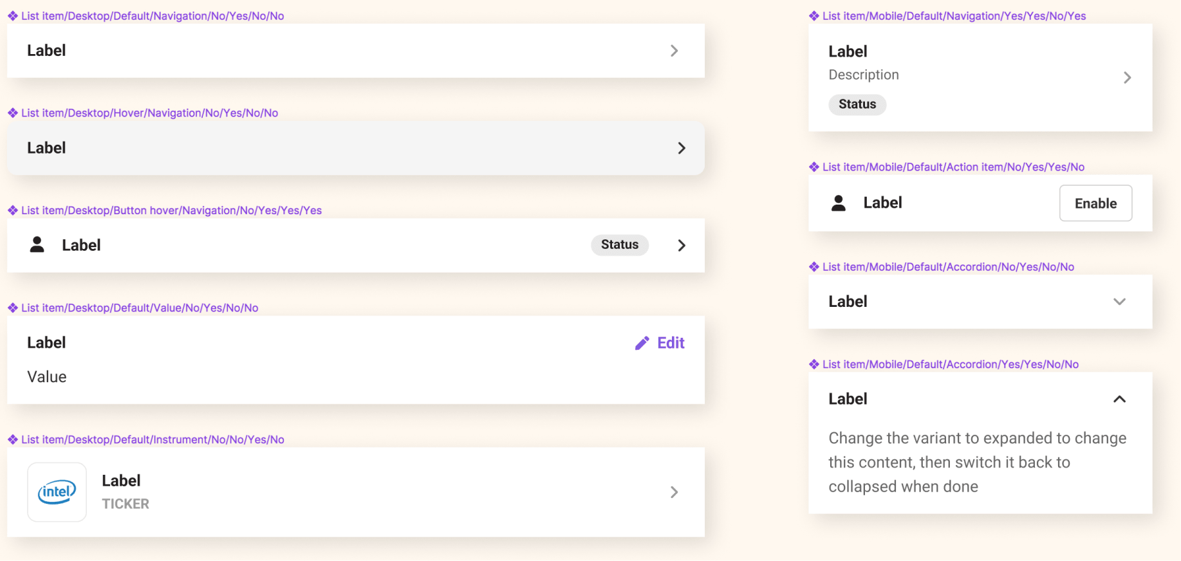
Task: Select component label List item/Desktop/Default/Instrument
Action: coord(153,440)
